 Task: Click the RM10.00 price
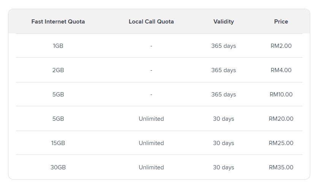tap(281, 95)
